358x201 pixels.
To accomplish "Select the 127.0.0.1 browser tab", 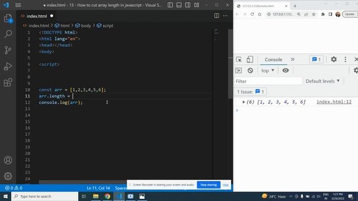I will coord(262,6).
